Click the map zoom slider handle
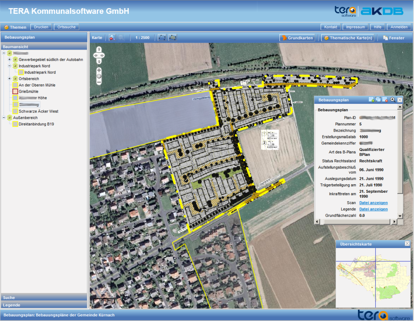 (99, 76)
